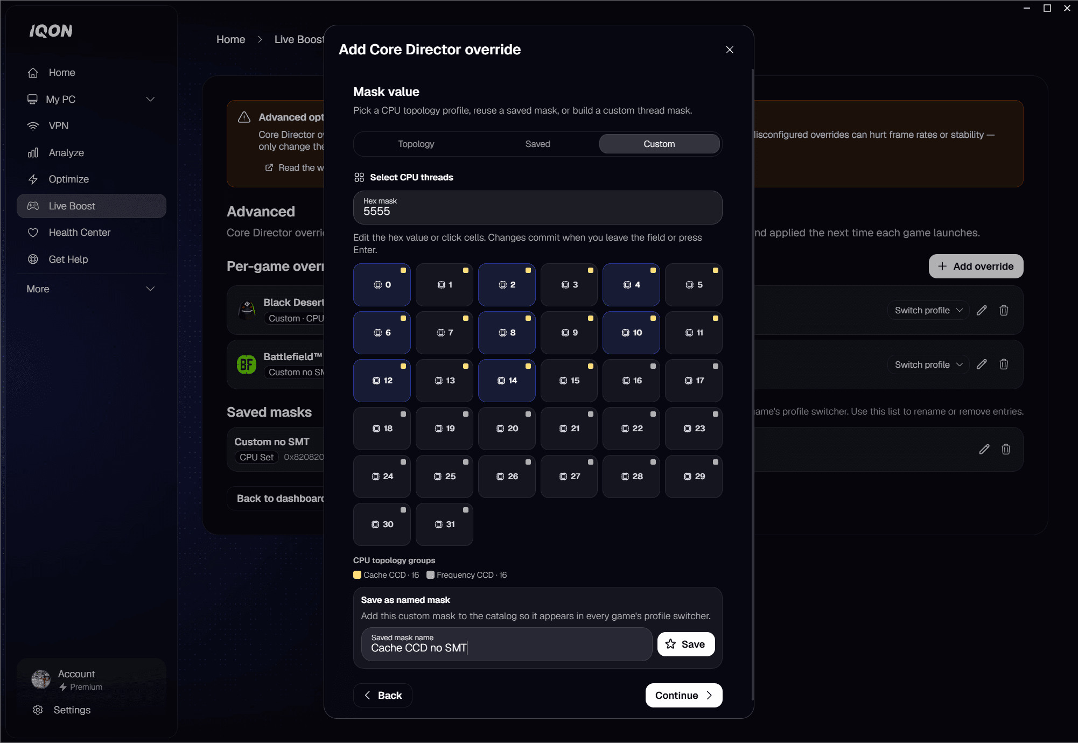1078x743 pixels.
Task: Click the Continue button
Action: [683, 696]
